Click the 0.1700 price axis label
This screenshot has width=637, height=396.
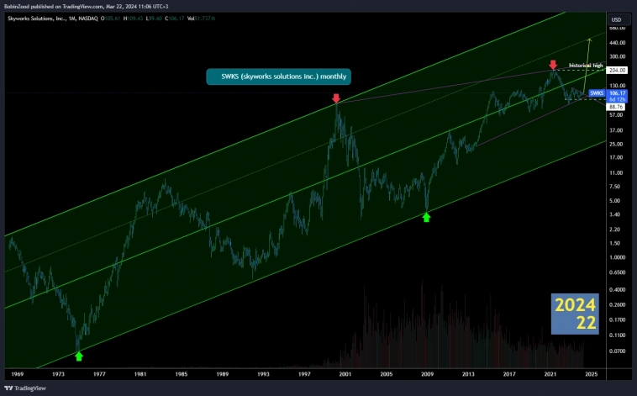tap(617, 320)
